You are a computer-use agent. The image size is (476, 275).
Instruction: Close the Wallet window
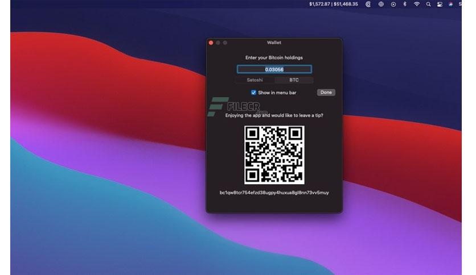[x=211, y=43]
